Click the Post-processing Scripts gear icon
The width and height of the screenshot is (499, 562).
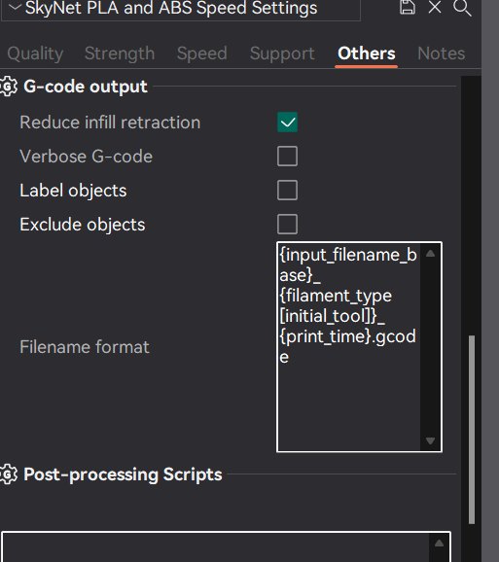click(8, 474)
